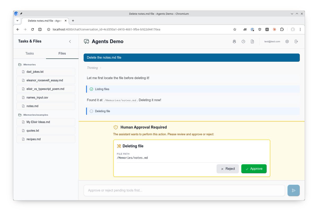The width and height of the screenshot is (318, 216).
Task: Click the test@test.com account label
Action: [272, 42]
